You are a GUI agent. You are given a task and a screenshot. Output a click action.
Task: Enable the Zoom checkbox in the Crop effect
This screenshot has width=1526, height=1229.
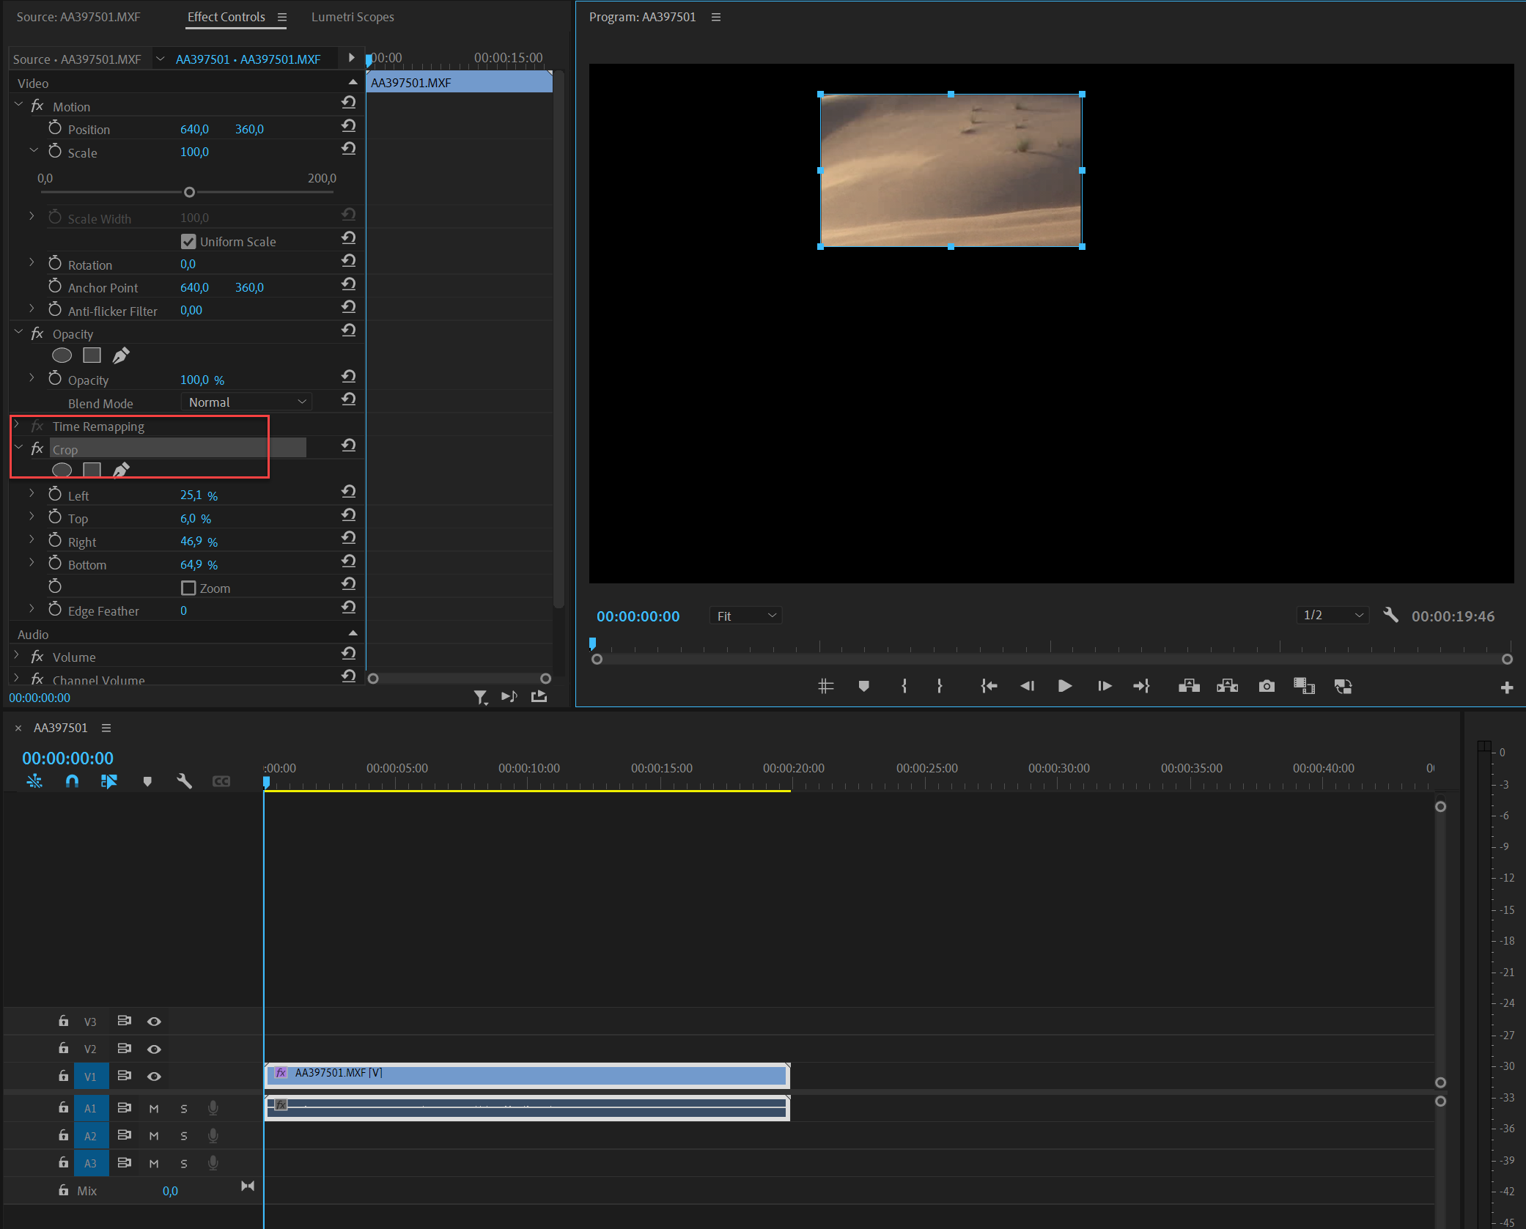pyautogui.click(x=188, y=587)
